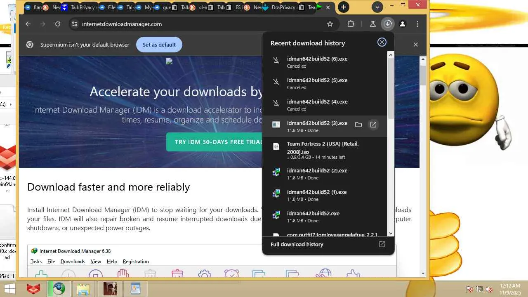Switch to the 'ES' tab

pyautogui.click(x=236, y=7)
